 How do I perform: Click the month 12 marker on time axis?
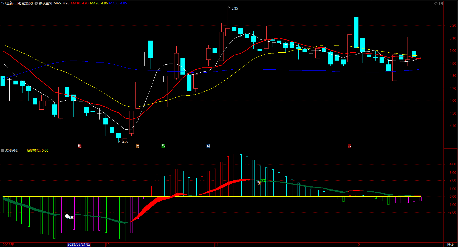pos(358,245)
